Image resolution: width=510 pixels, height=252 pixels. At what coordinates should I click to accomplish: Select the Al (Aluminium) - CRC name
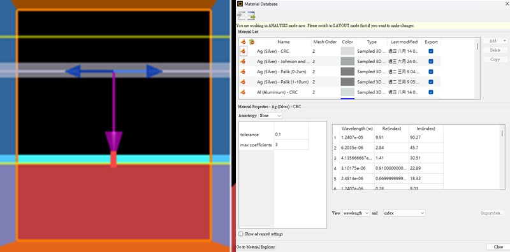coord(277,92)
